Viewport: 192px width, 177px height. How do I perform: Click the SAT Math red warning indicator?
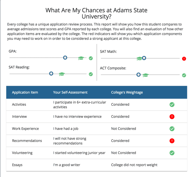(x=184, y=59)
